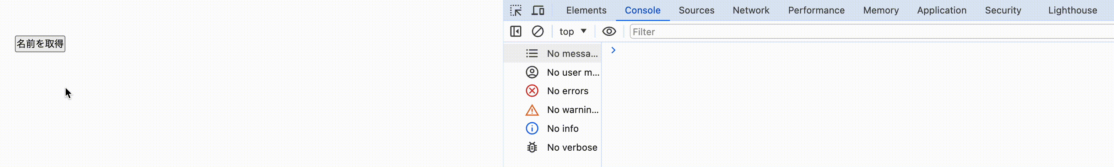This screenshot has width=1114, height=167.
Task: Click the 名前を取得 button
Action: [40, 44]
